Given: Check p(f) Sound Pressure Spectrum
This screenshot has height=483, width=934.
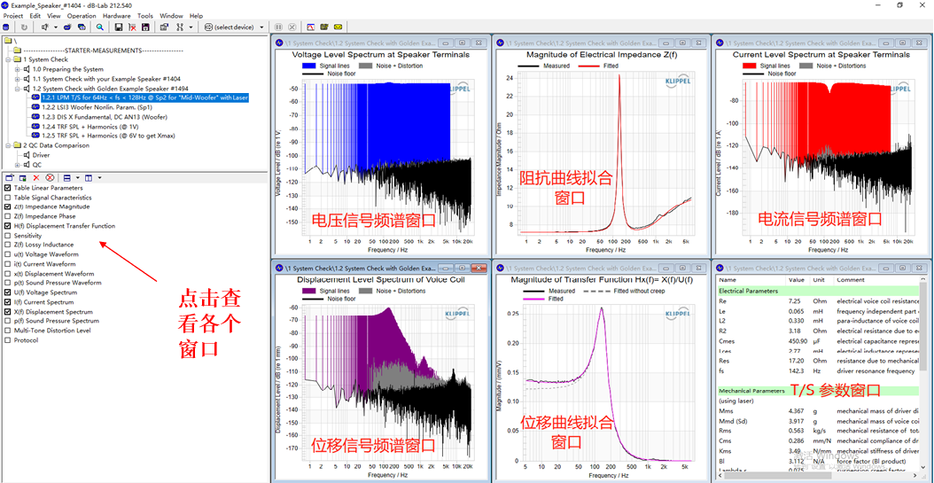Looking at the screenshot, I should point(7,321).
